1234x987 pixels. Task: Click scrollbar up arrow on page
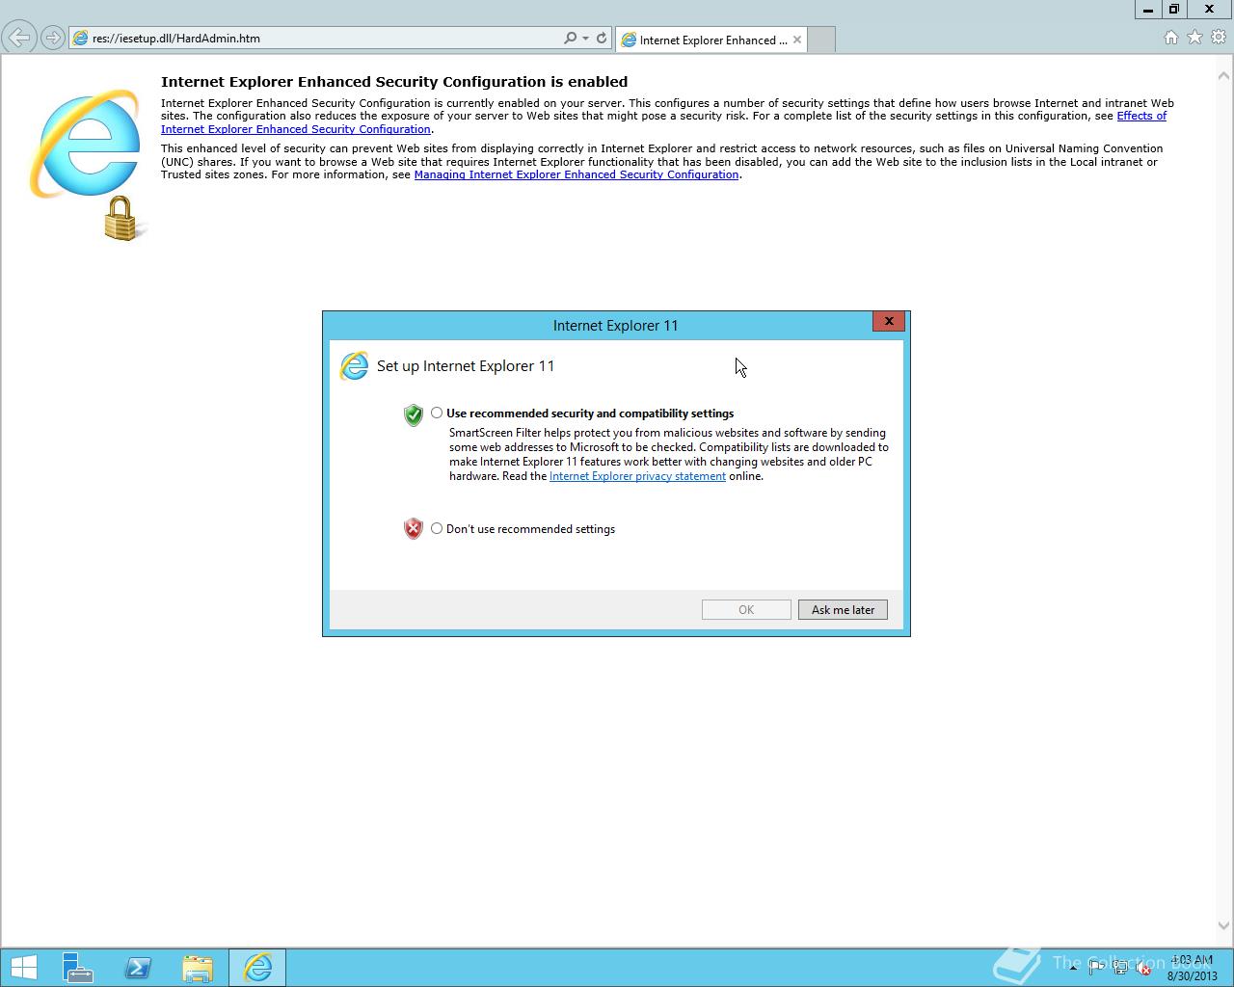pyautogui.click(x=1224, y=75)
